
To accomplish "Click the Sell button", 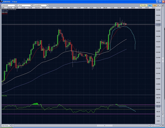I will tap(155, 6).
